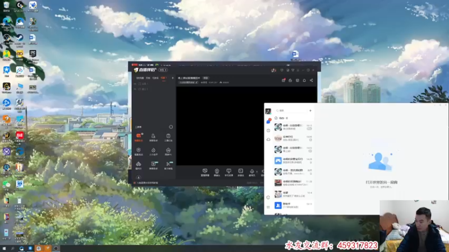
Task: Click the profile avatar in streaming app title bar
Action: click(x=273, y=70)
